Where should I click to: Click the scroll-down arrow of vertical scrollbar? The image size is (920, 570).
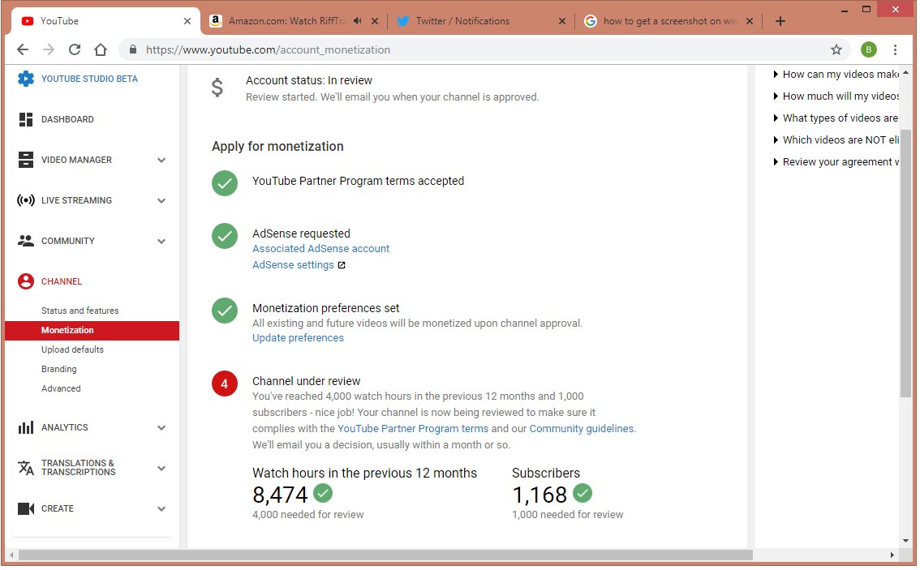[908, 542]
